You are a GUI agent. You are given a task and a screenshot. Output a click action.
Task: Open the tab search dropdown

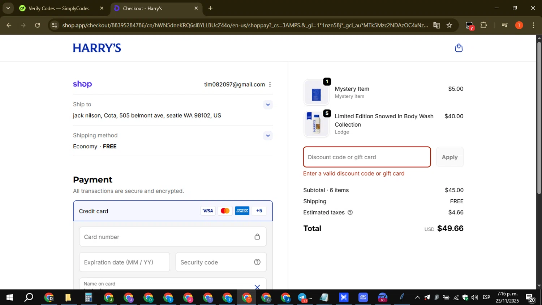[8, 8]
